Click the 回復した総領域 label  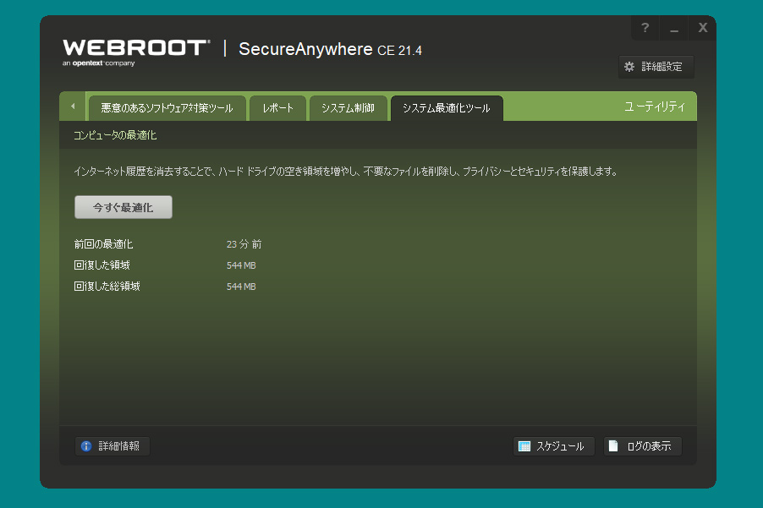[107, 287]
